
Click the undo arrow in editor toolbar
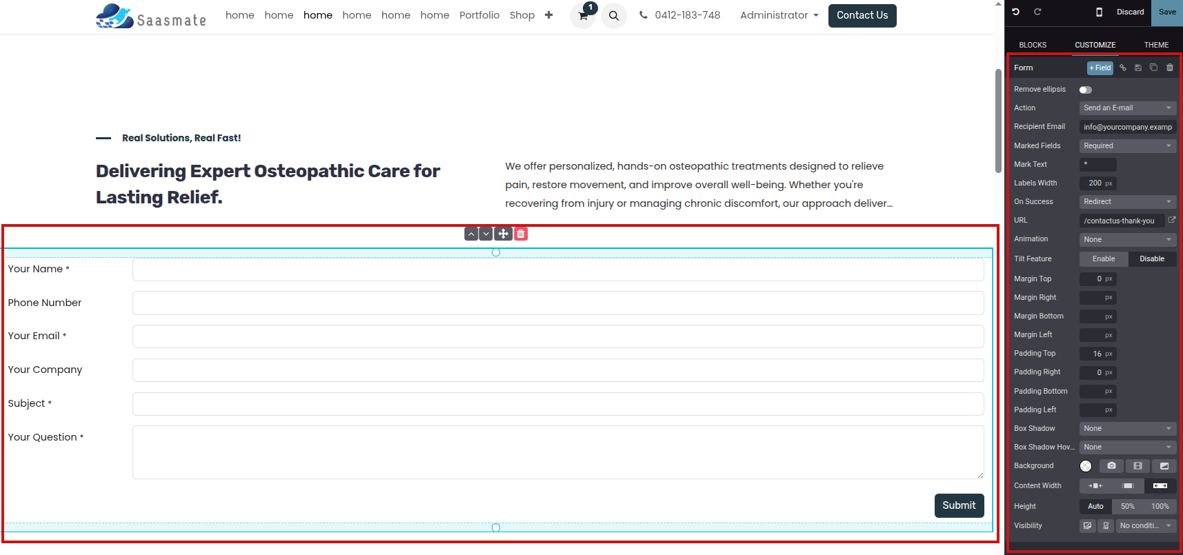pos(1015,12)
